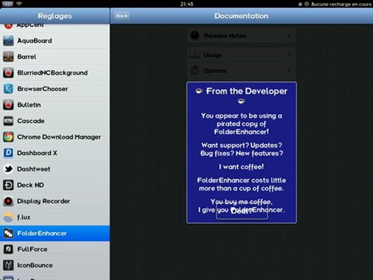This screenshot has width=373, height=280.
Task: Tap the Dashtweet bird icon
Action: click(x=8, y=169)
